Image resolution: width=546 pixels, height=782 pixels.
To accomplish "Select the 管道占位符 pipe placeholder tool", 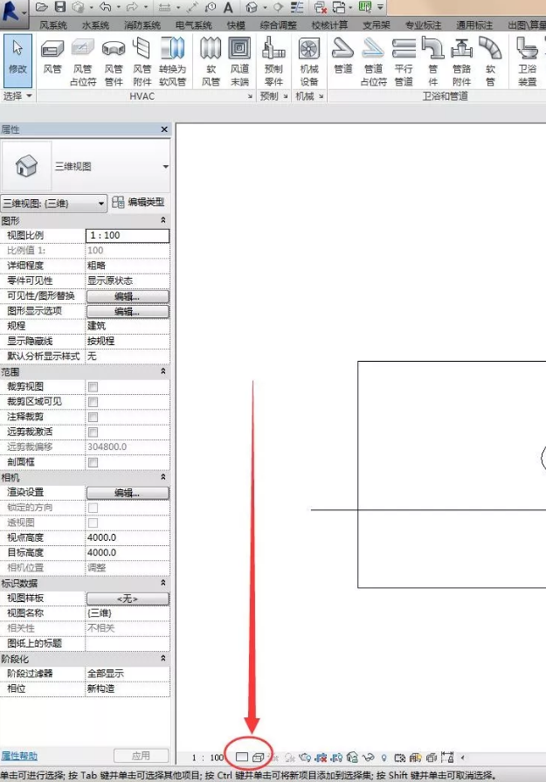I will point(374,61).
